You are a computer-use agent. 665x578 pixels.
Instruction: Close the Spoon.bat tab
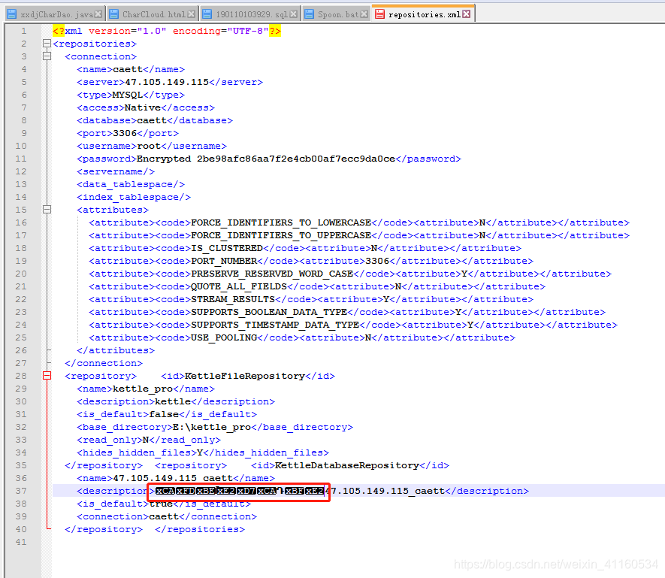pos(364,14)
